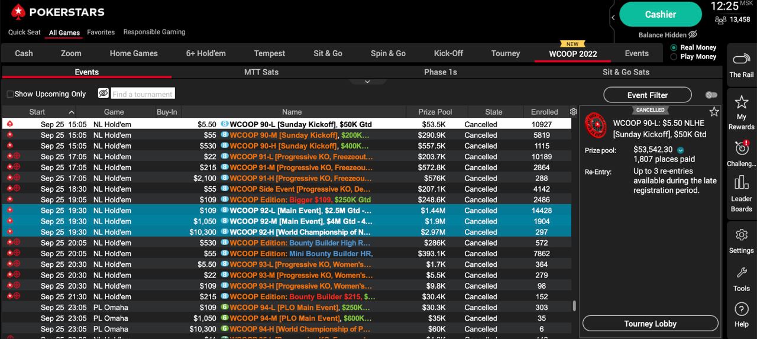Sort by the State column header
Image resolution: width=757 pixels, height=339 pixels.
(x=494, y=112)
